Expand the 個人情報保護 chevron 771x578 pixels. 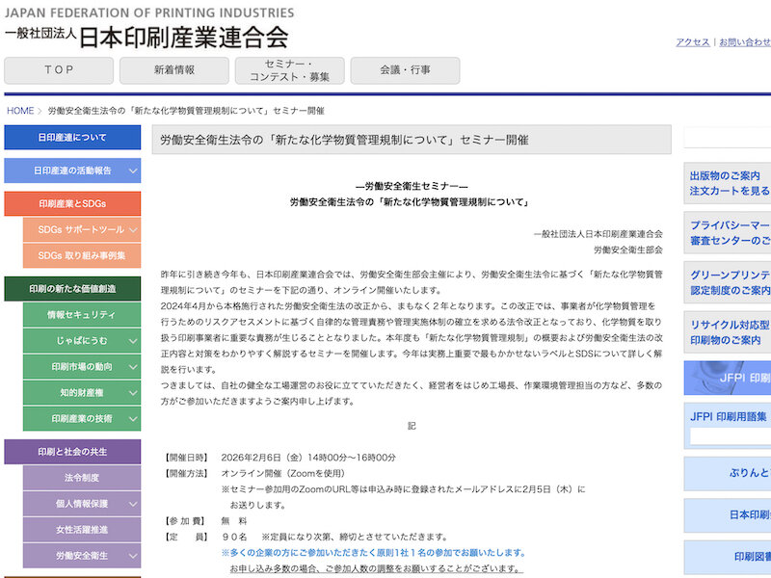pyautogui.click(x=133, y=503)
